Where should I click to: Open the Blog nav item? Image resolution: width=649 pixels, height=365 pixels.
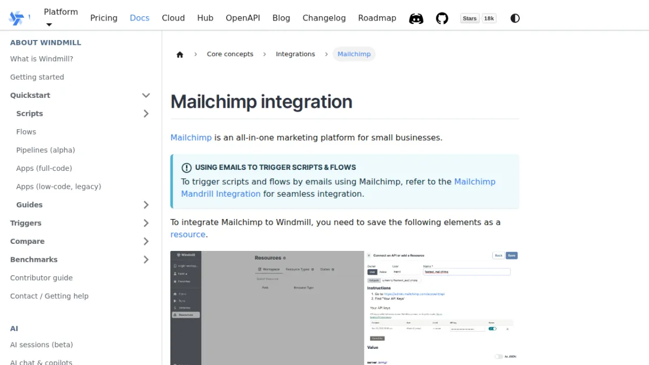281,18
